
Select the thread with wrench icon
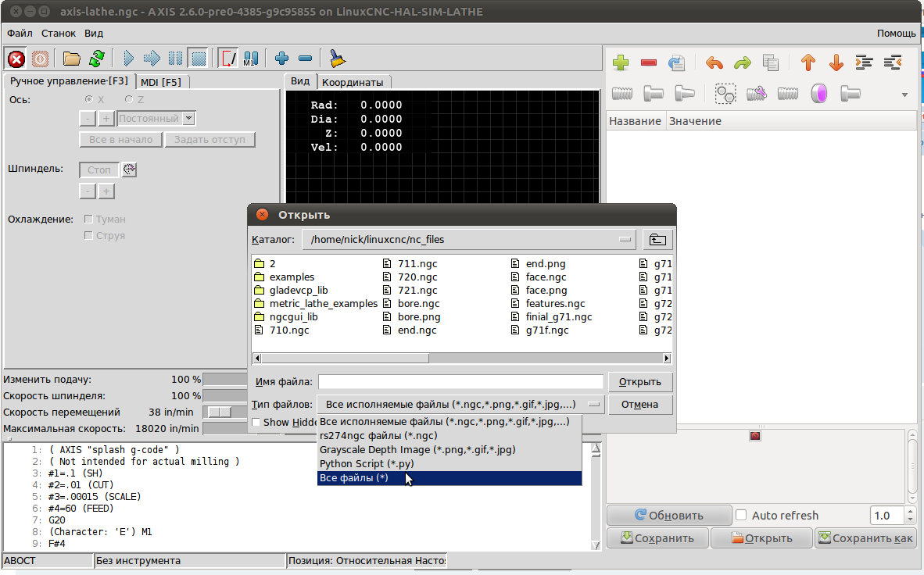tap(756, 94)
